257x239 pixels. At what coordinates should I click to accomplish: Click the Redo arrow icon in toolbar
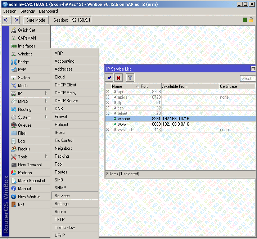point(15,20)
